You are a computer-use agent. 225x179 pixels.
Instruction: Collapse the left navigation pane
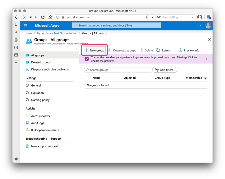[x=76, y=49]
